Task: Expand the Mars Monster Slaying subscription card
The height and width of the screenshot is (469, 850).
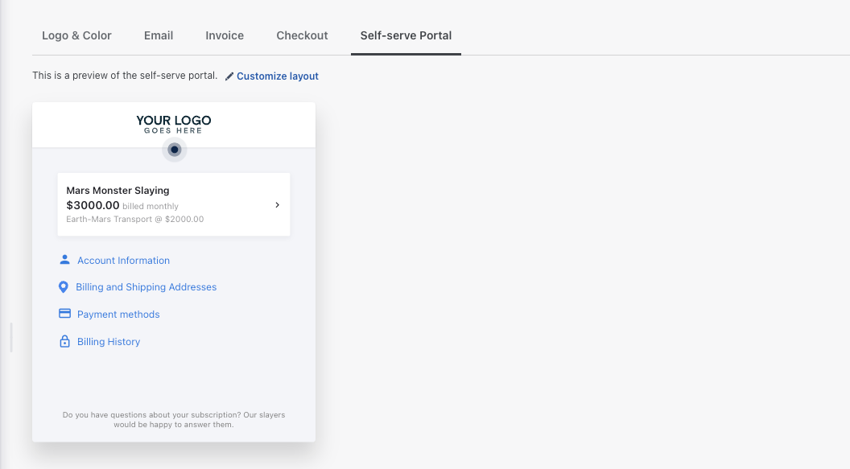Action: tap(277, 204)
